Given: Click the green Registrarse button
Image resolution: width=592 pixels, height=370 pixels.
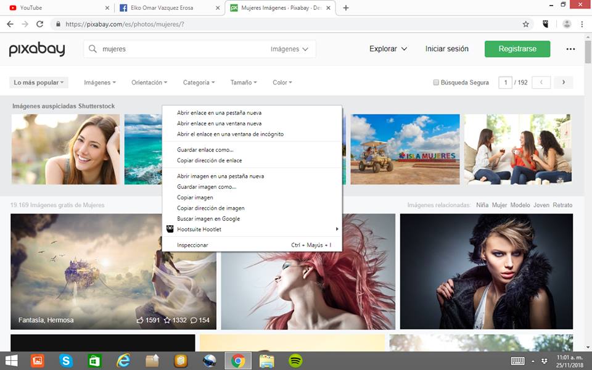Looking at the screenshot, I should coord(517,49).
